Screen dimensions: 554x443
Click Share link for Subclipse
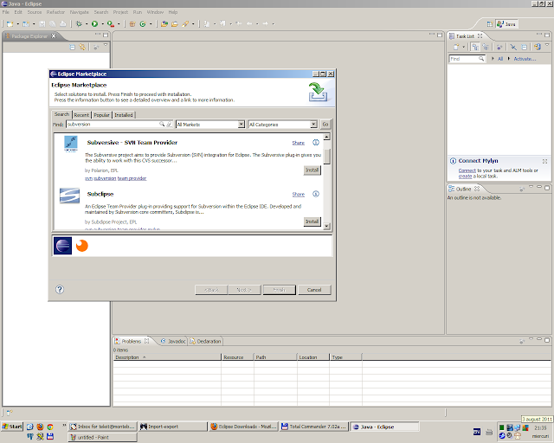(298, 195)
